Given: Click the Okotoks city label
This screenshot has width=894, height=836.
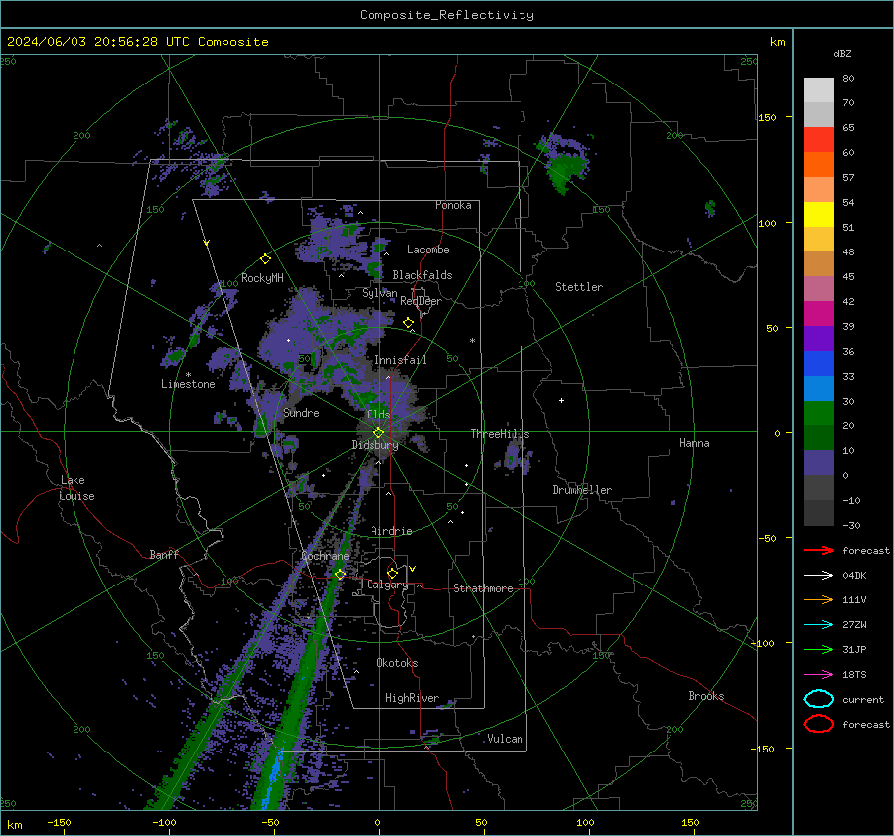Looking at the screenshot, I should coord(397,663).
